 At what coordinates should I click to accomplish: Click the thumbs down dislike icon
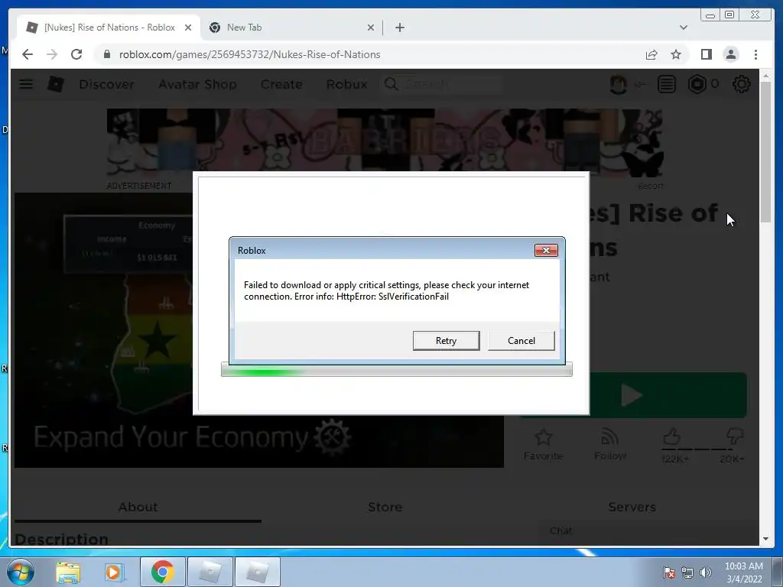[x=735, y=436]
